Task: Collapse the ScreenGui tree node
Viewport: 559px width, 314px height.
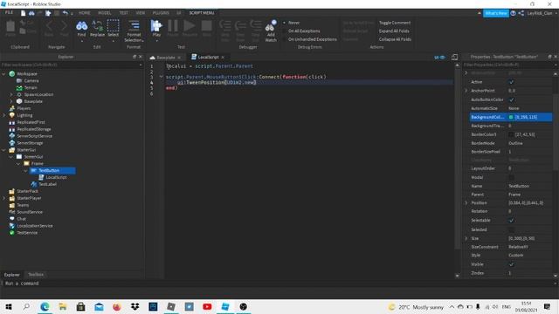Action: 11,157
